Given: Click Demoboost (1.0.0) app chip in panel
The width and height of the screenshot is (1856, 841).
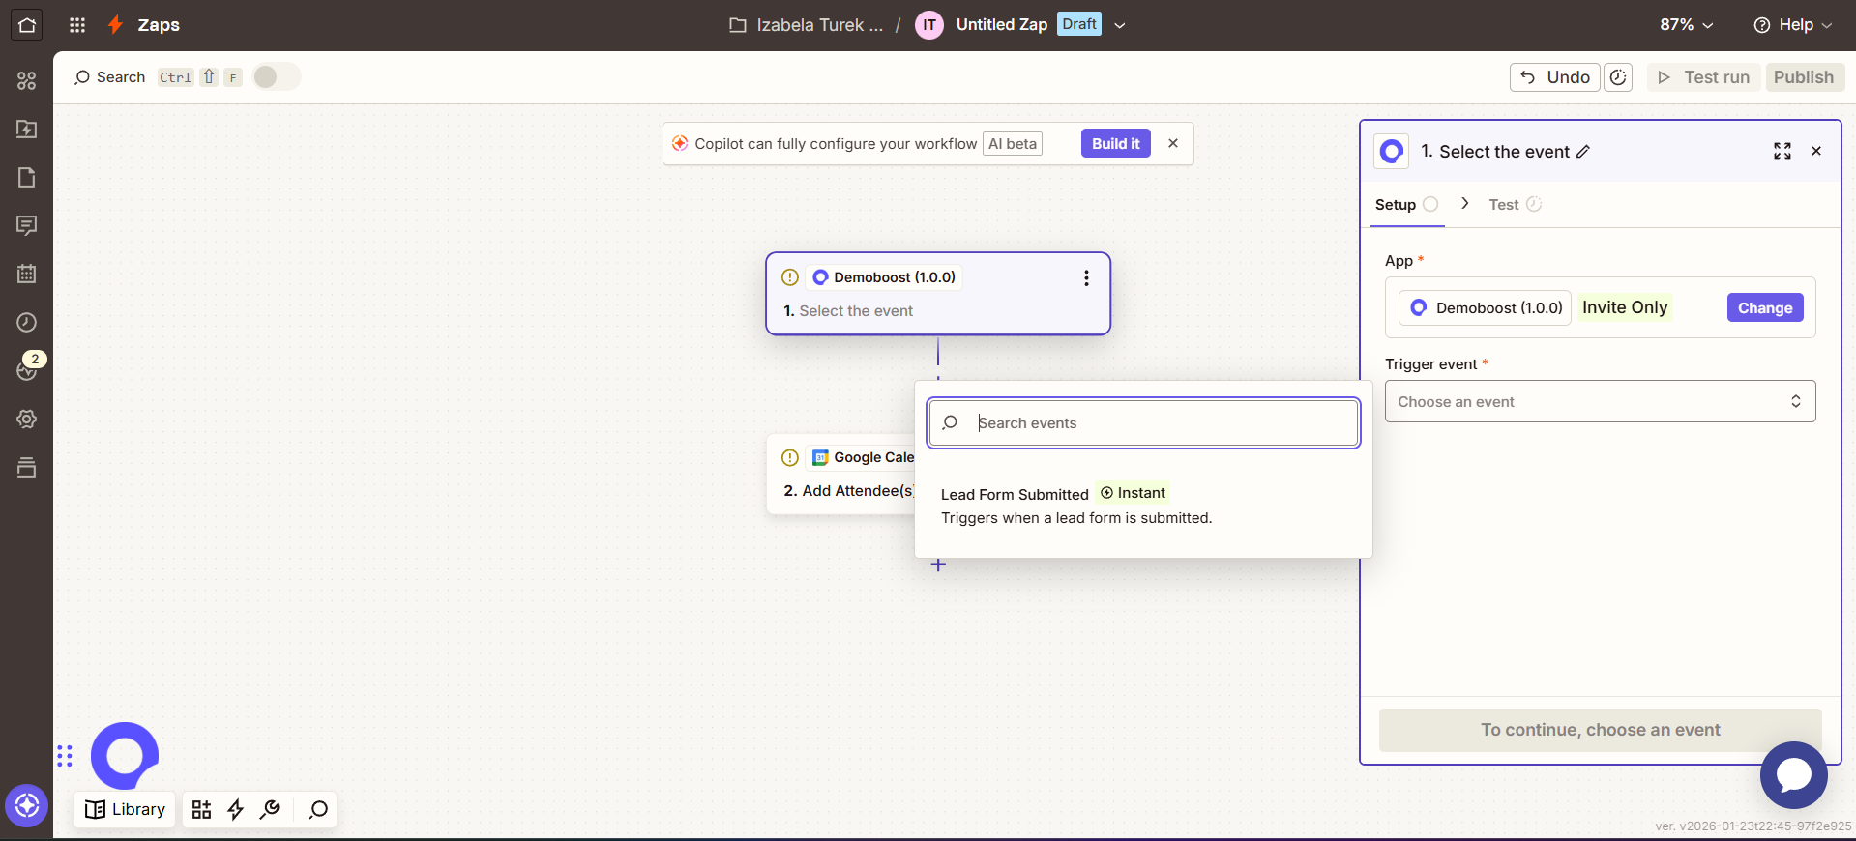Looking at the screenshot, I should (x=1486, y=308).
